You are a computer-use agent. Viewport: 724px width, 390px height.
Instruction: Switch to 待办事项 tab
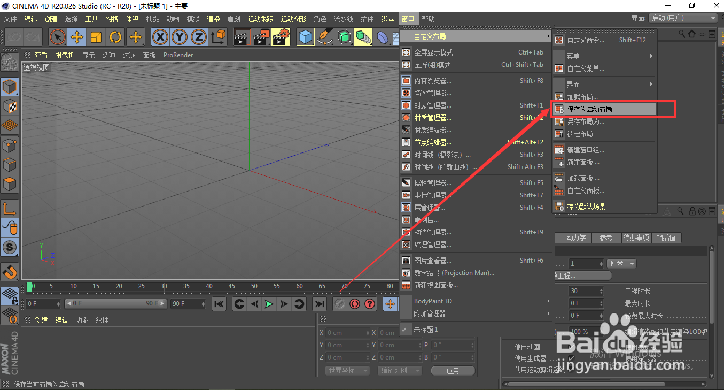pyautogui.click(x=636, y=238)
